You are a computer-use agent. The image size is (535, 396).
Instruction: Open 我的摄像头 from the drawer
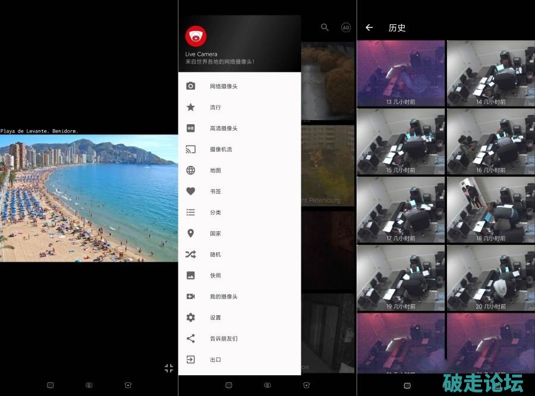pyautogui.click(x=224, y=297)
